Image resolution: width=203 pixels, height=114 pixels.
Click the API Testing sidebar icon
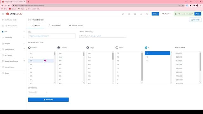(3, 55)
